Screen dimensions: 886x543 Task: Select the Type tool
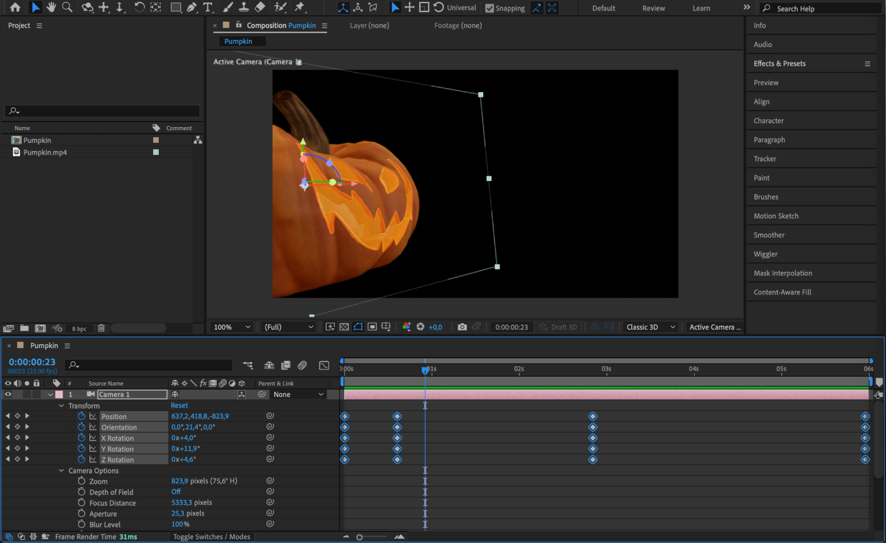click(207, 7)
